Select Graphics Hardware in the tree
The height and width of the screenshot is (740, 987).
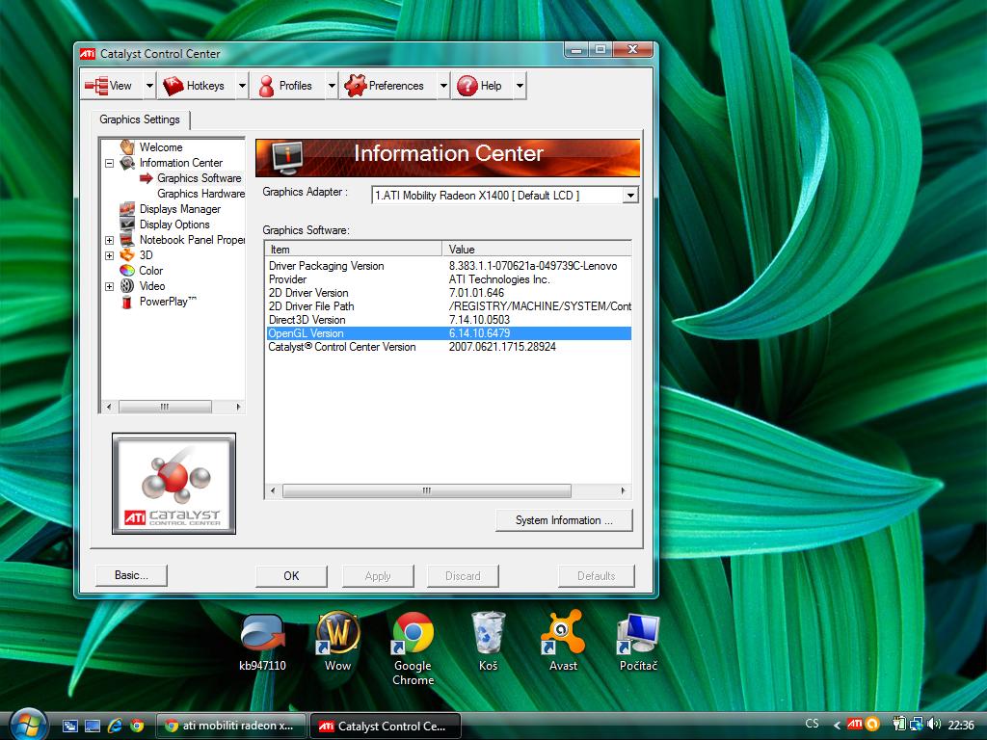(x=200, y=194)
